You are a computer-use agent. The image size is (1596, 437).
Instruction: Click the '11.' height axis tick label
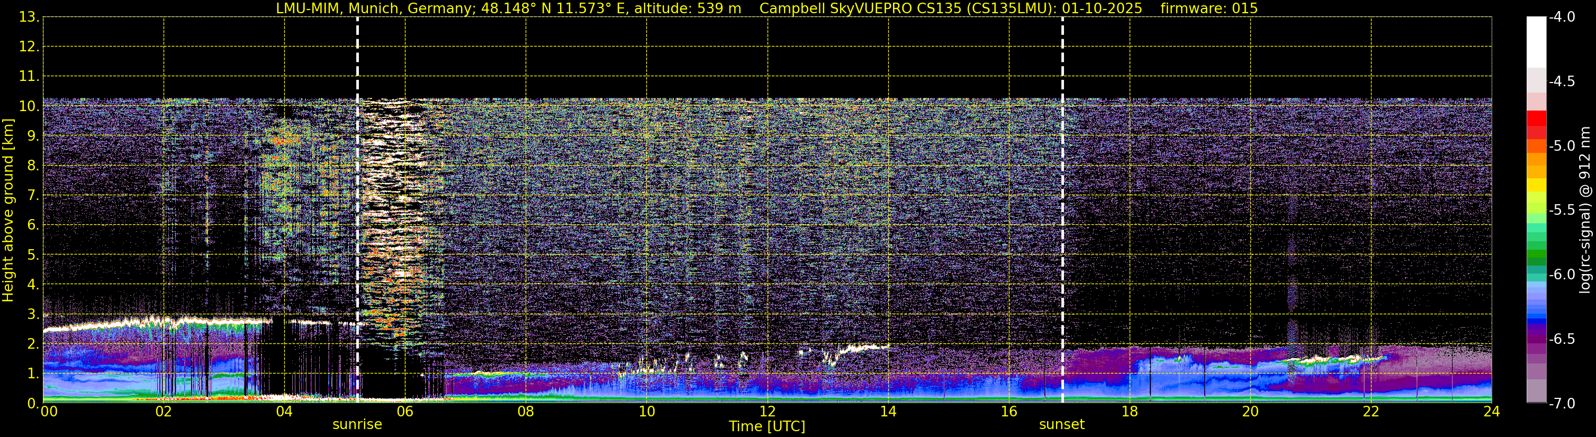point(29,77)
